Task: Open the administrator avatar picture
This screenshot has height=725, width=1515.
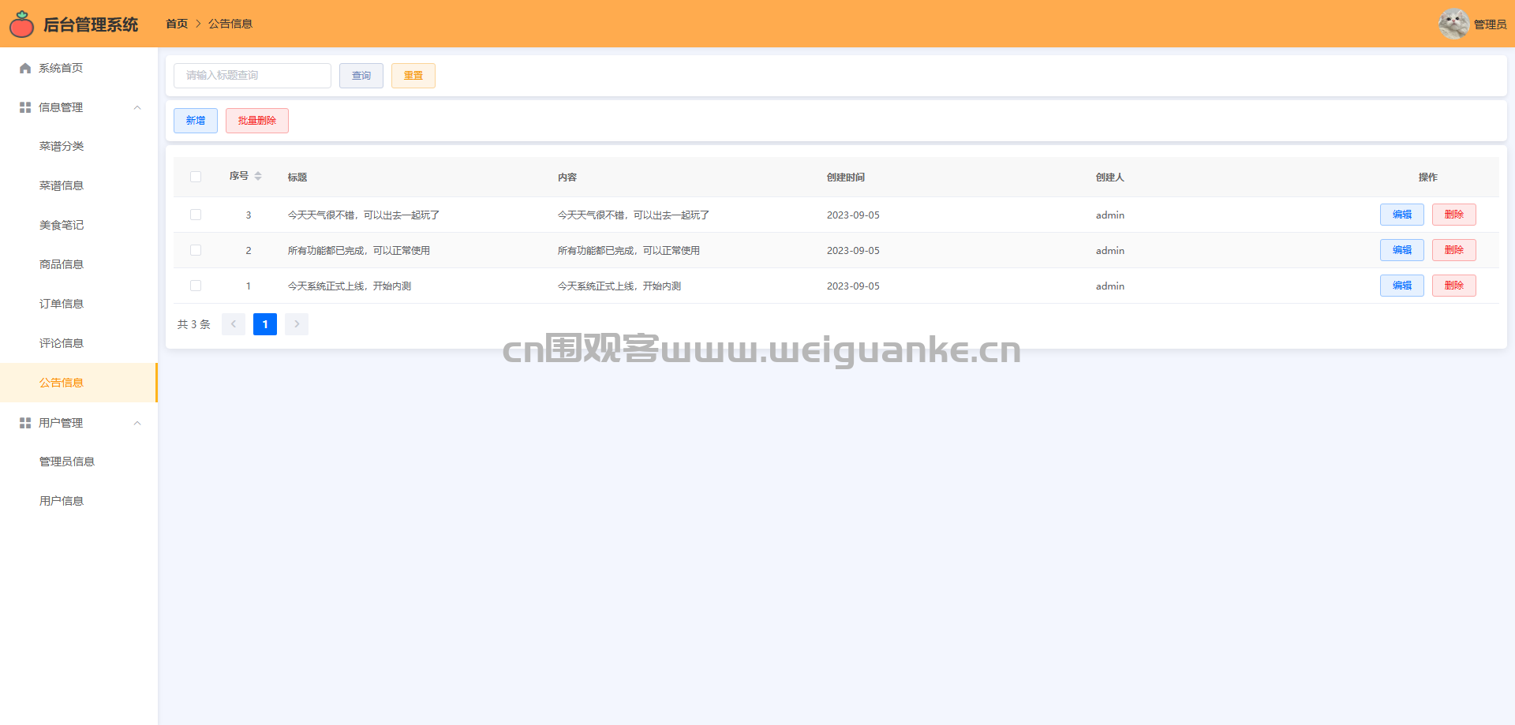Action: [x=1453, y=24]
